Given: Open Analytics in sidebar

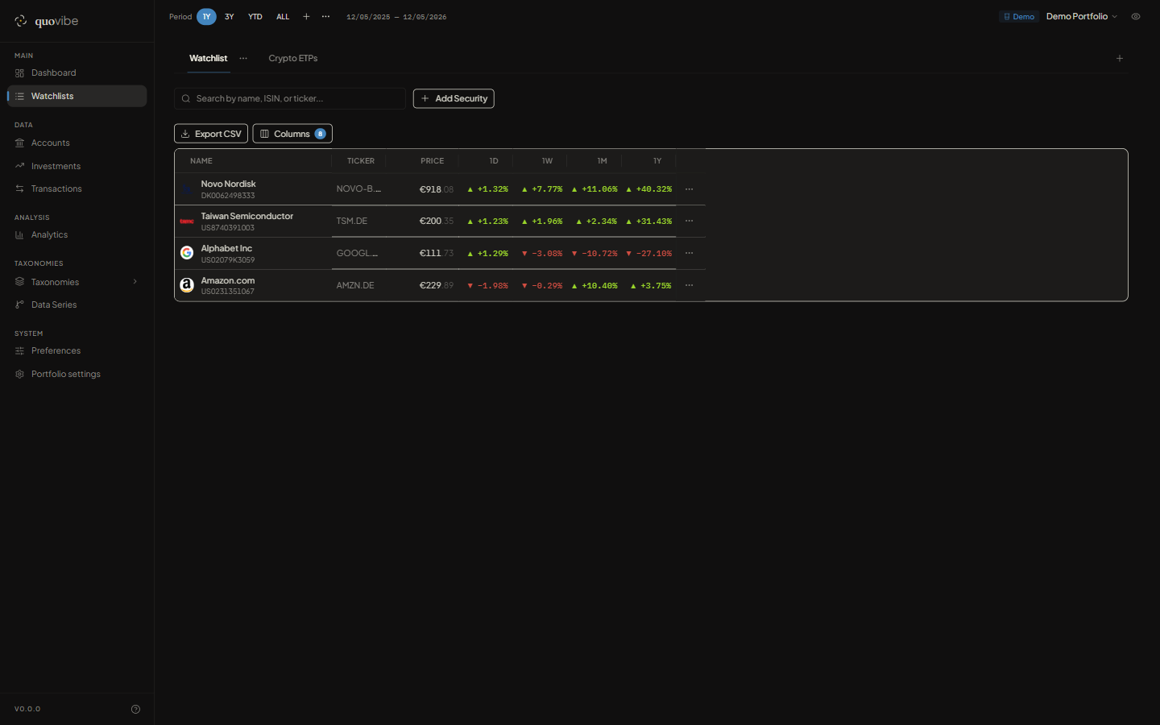Looking at the screenshot, I should click(x=77, y=234).
